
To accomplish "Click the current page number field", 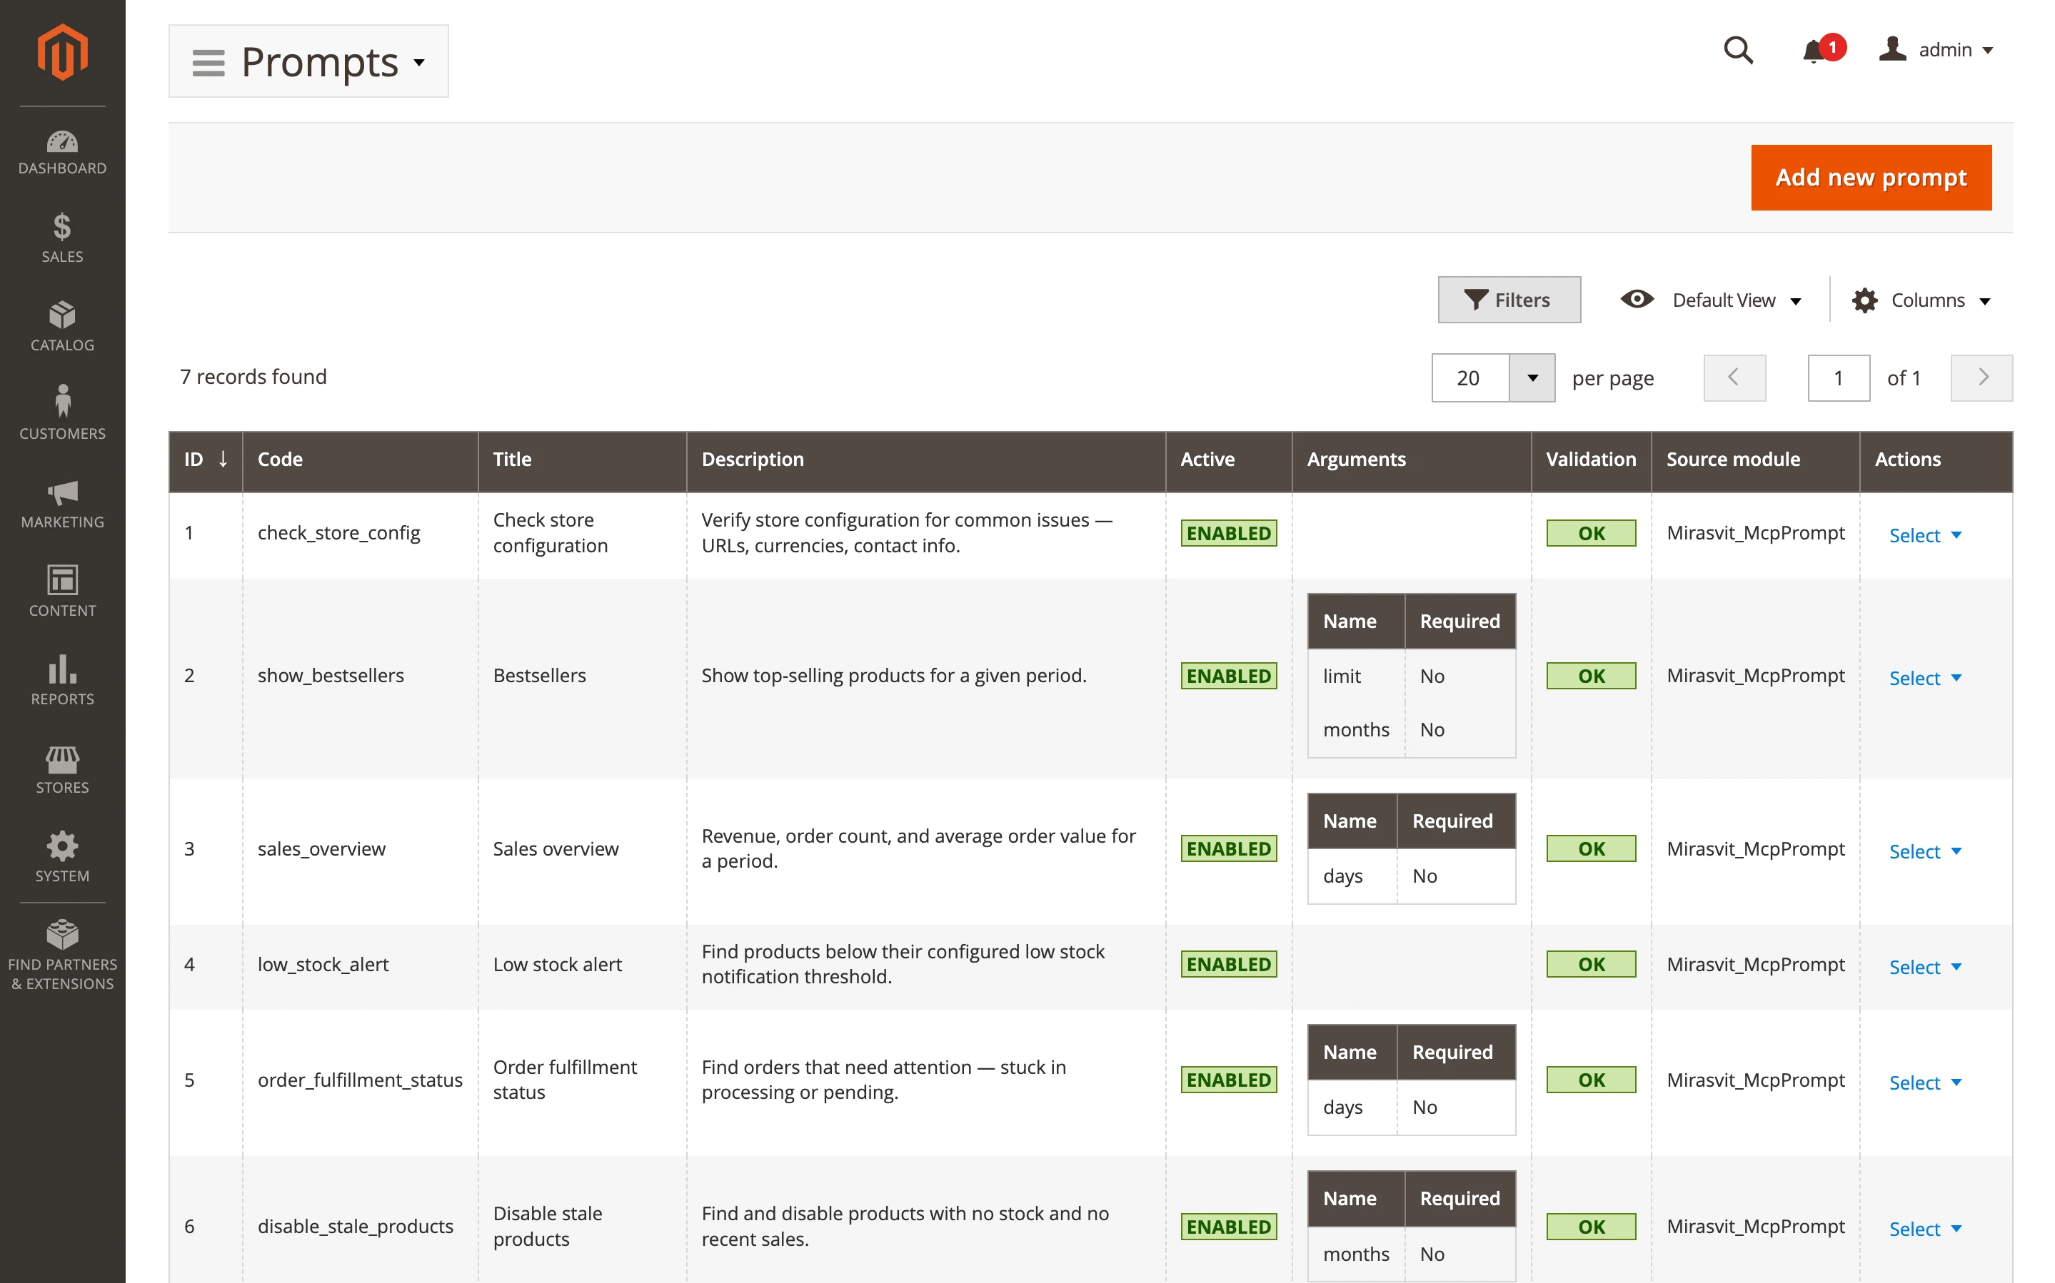I will [x=1839, y=377].
